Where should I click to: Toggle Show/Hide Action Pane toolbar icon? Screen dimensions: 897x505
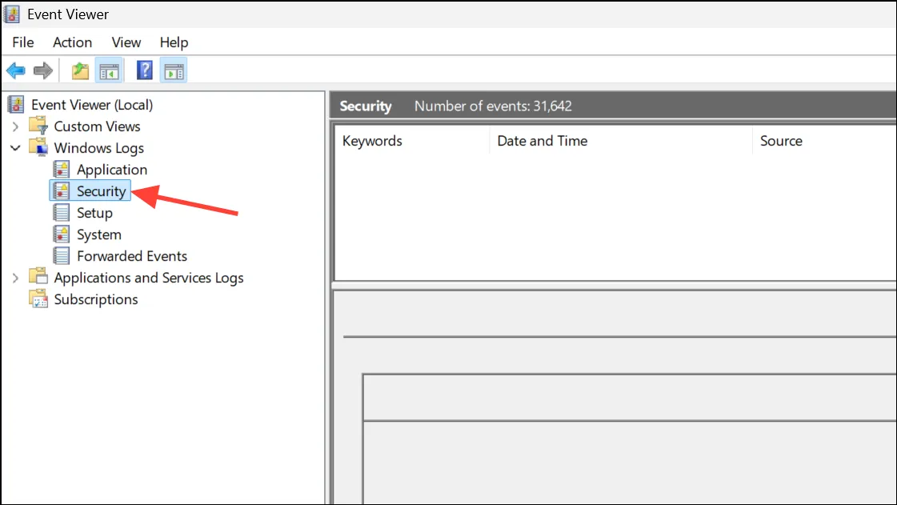point(174,71)
